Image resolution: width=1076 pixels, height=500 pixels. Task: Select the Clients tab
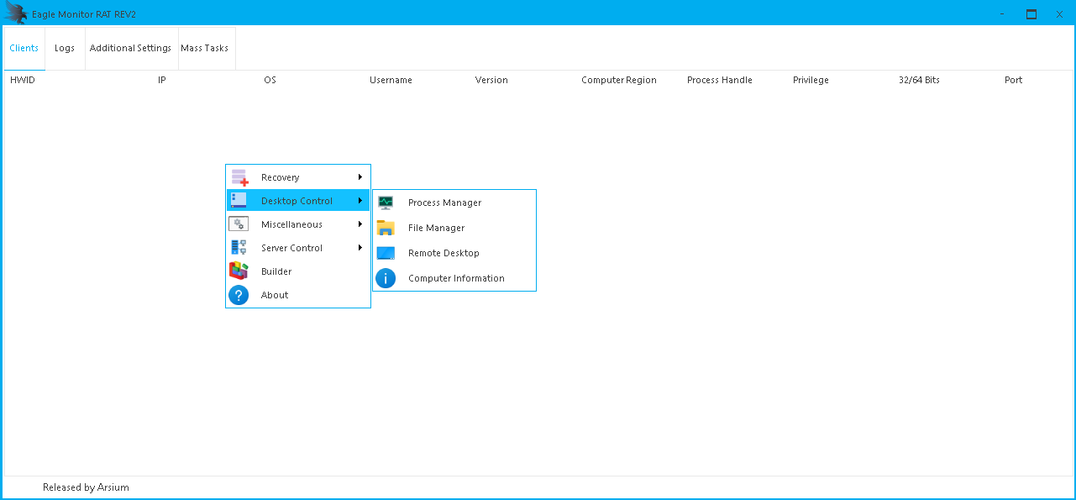[24, 48]
